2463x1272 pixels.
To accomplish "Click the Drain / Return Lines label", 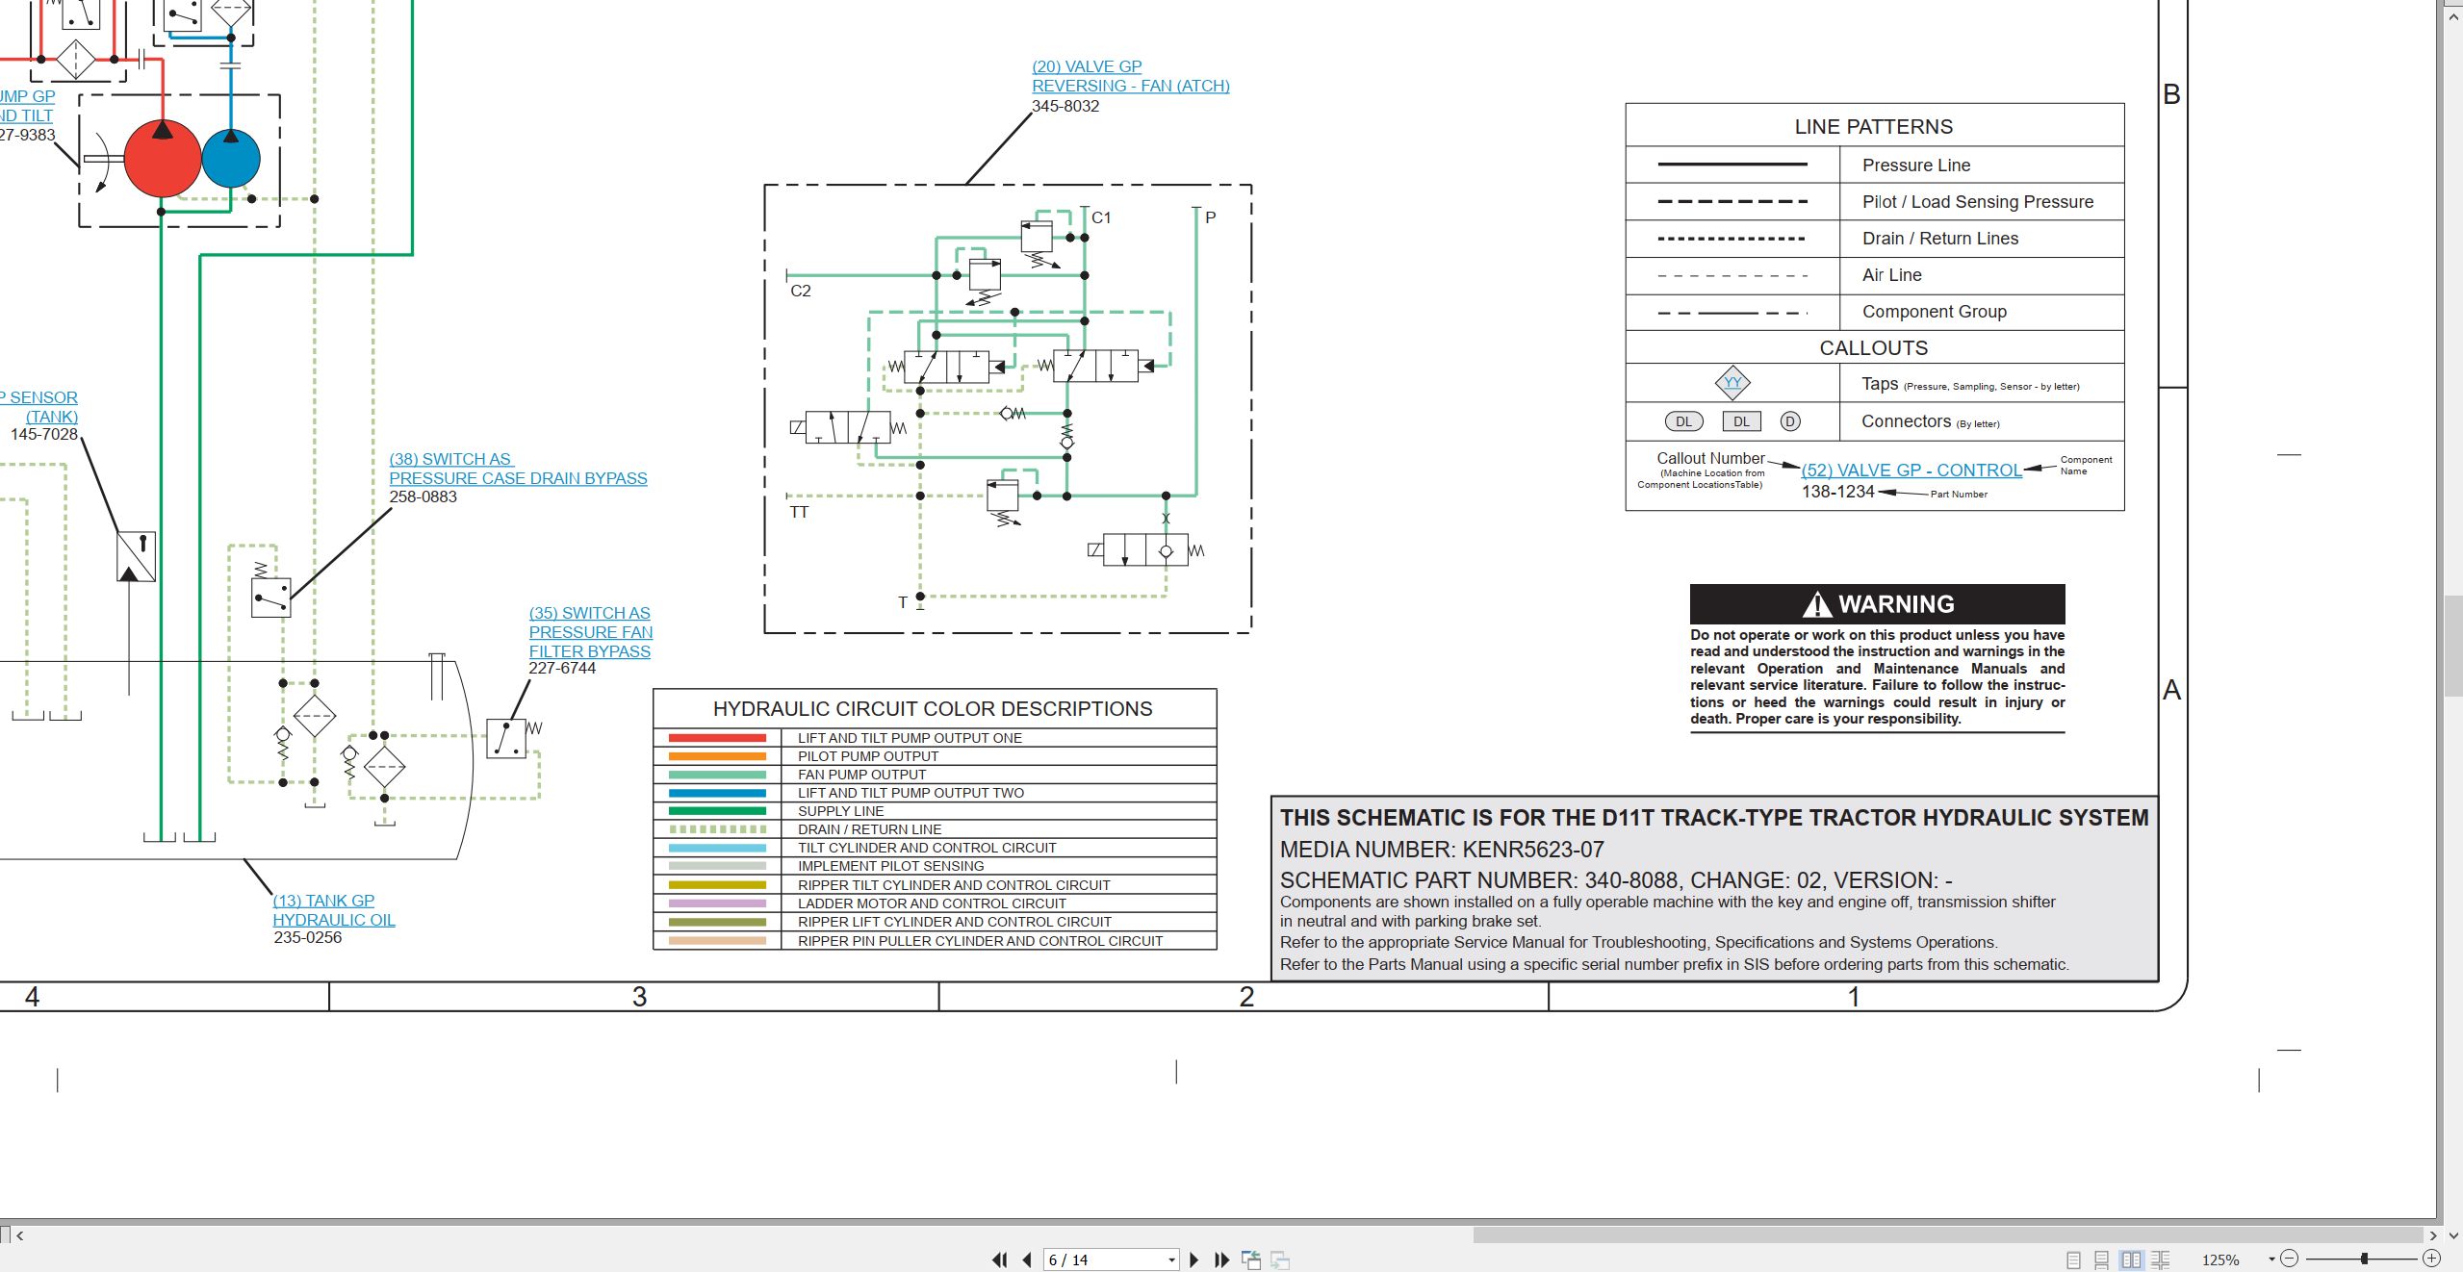I will pos(1939,239).
